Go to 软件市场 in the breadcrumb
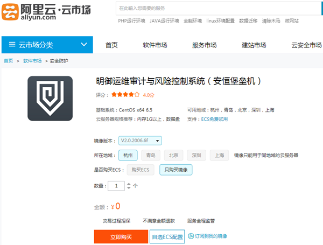 tap(32, 61)
